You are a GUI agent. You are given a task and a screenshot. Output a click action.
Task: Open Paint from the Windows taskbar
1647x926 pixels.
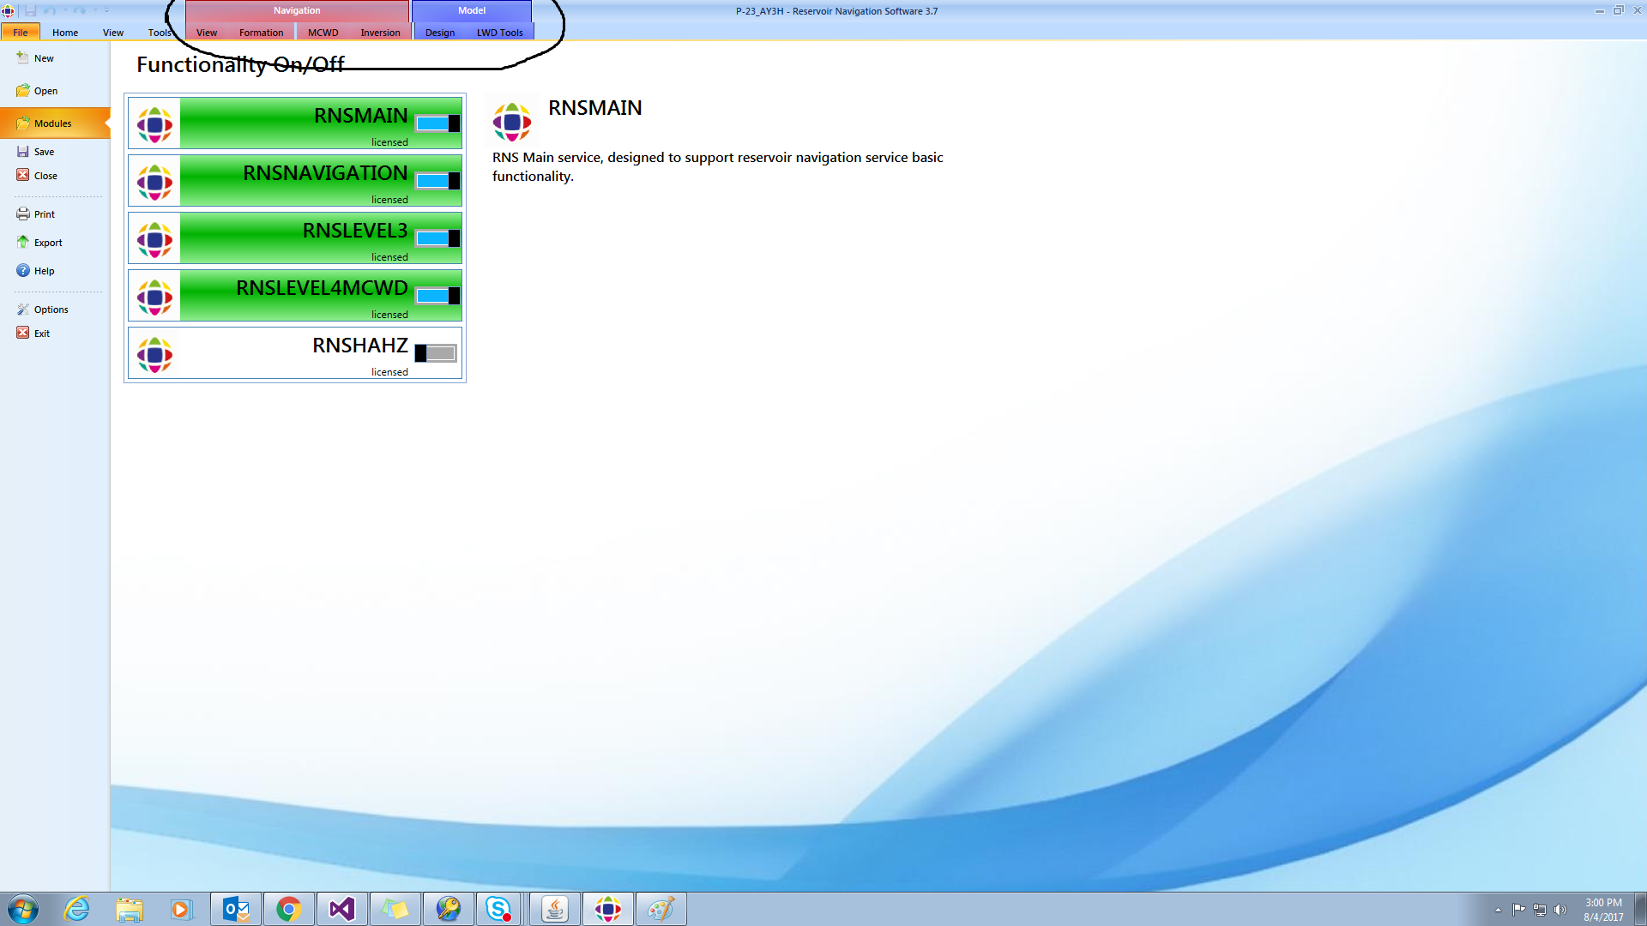661,909
